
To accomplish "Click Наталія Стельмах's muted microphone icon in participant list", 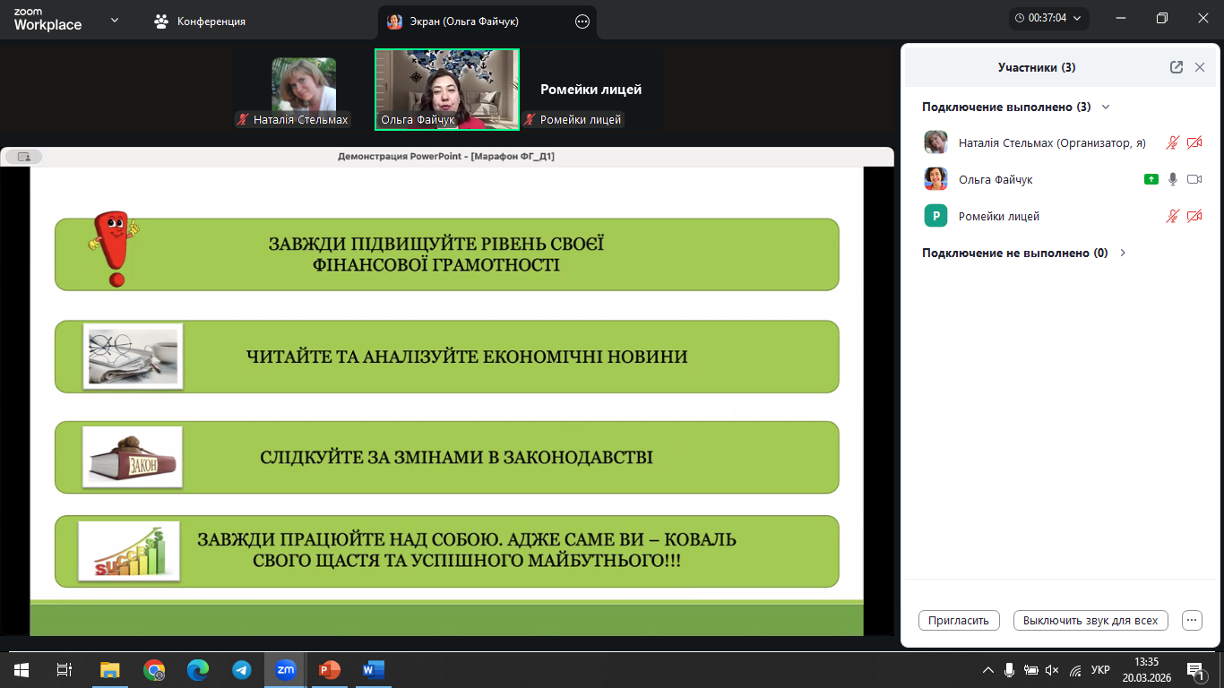I will pos(1172,142).
